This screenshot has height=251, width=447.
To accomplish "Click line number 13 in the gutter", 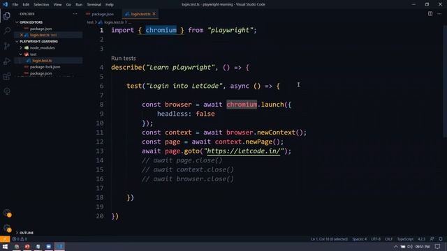I will pyautogui.click(x=99, y=151).
